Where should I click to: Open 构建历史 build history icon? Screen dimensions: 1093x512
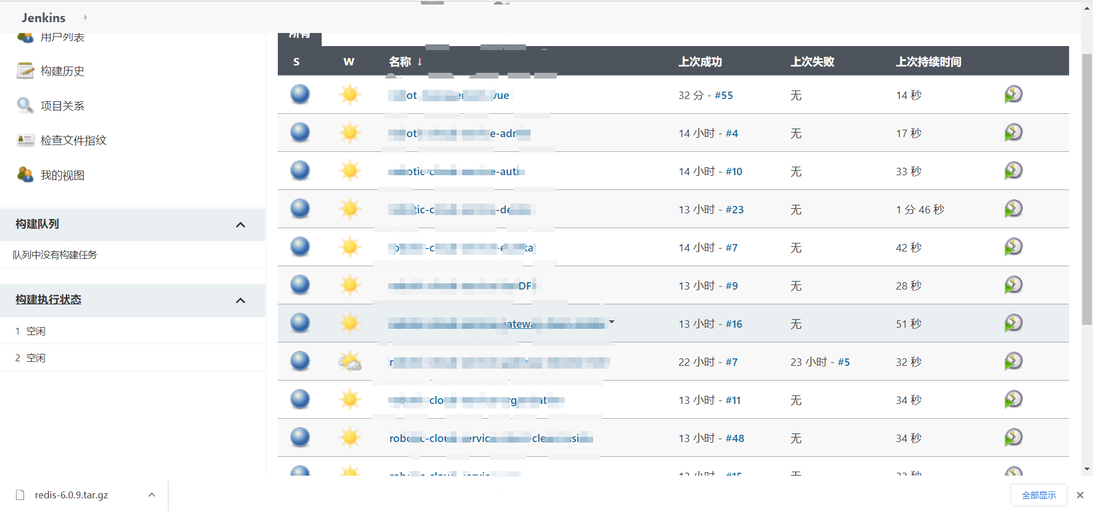tap(26, 71)
